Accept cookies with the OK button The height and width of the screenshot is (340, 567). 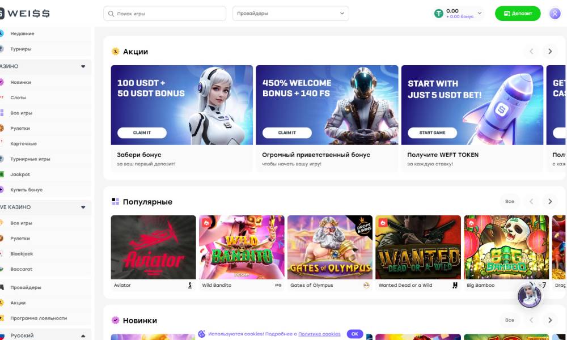point(355,334)
